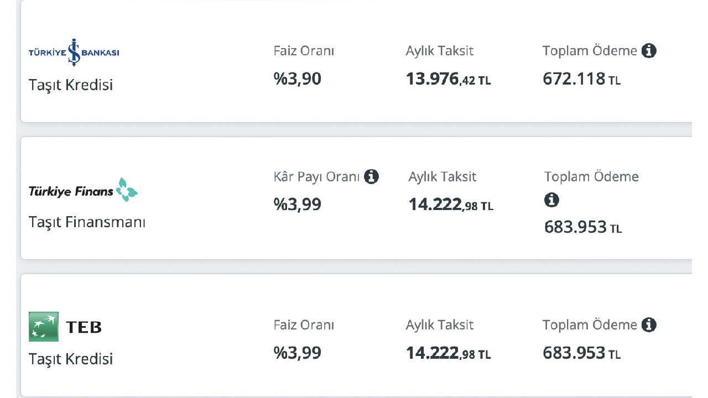Click the 672.118 TL total payment
The height and width of the screenshot is (398, 708).
click(x=581, y=79)
